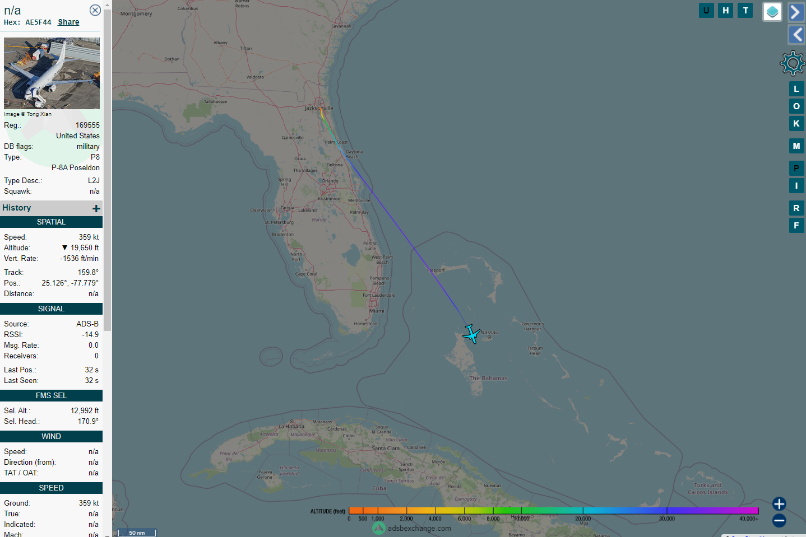Click the History section label
The image size is (806, 537).
[x=17, y=208]
